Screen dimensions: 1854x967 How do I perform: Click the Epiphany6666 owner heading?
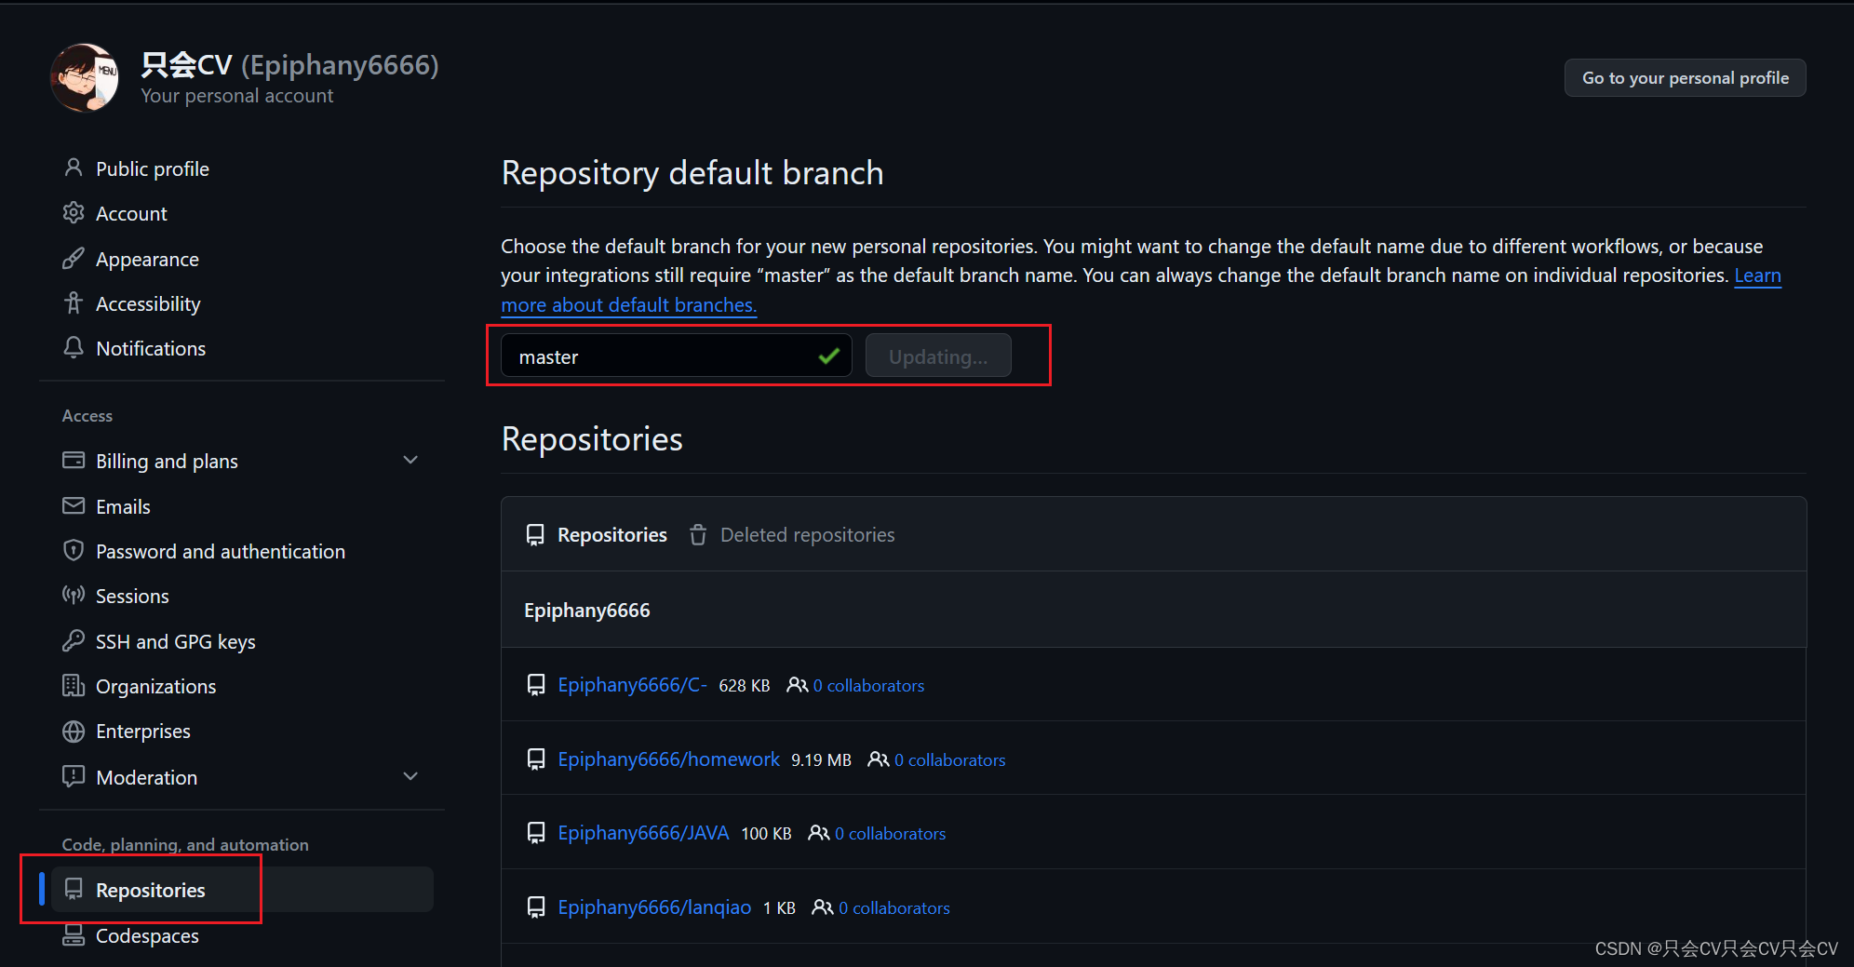587,611
